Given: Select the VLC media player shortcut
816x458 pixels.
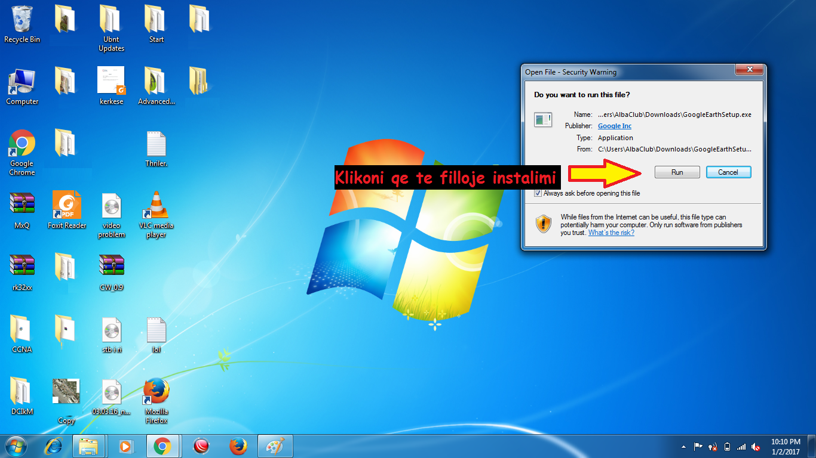Looking at the screenshot, I should pyautogui.click(x=157, y=215).
